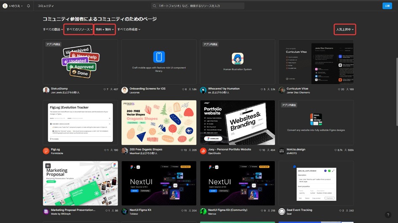Open the FigLog Evolution Tracker thumbnail

pyautogui.click(x=80, y=123)
